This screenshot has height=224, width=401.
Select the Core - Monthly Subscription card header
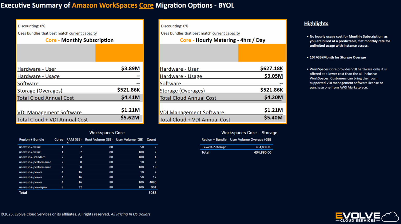point(79,40)
